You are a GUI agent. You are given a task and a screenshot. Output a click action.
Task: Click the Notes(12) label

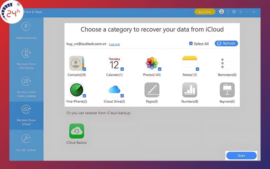pos(190,75)
